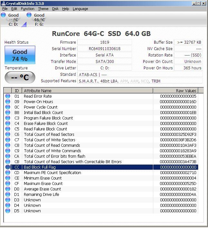Click status orb for D4 Unknown row
Image resolution: width=208 pixels, height=228 pixels.
point(8,205)
